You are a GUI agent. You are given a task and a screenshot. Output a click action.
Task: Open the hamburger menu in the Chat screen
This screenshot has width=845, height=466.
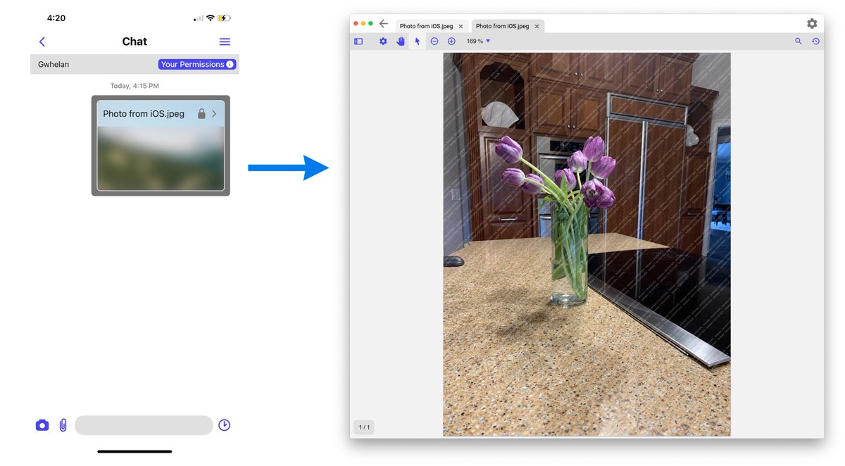(x=225, y=42)
